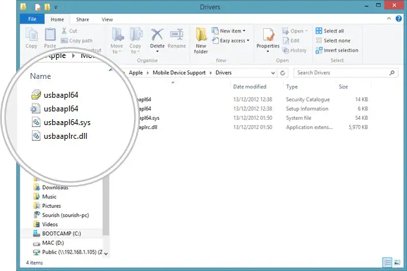407x271 pixels.
Task: Open Quick Access Toolbar customize dropdown
Action: click(x=55, y=7)
